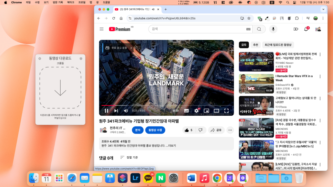Screen dimensions: 333x187
Task: Open the 정렬 기준 comment sort dropdown
Action: point(129,157)
